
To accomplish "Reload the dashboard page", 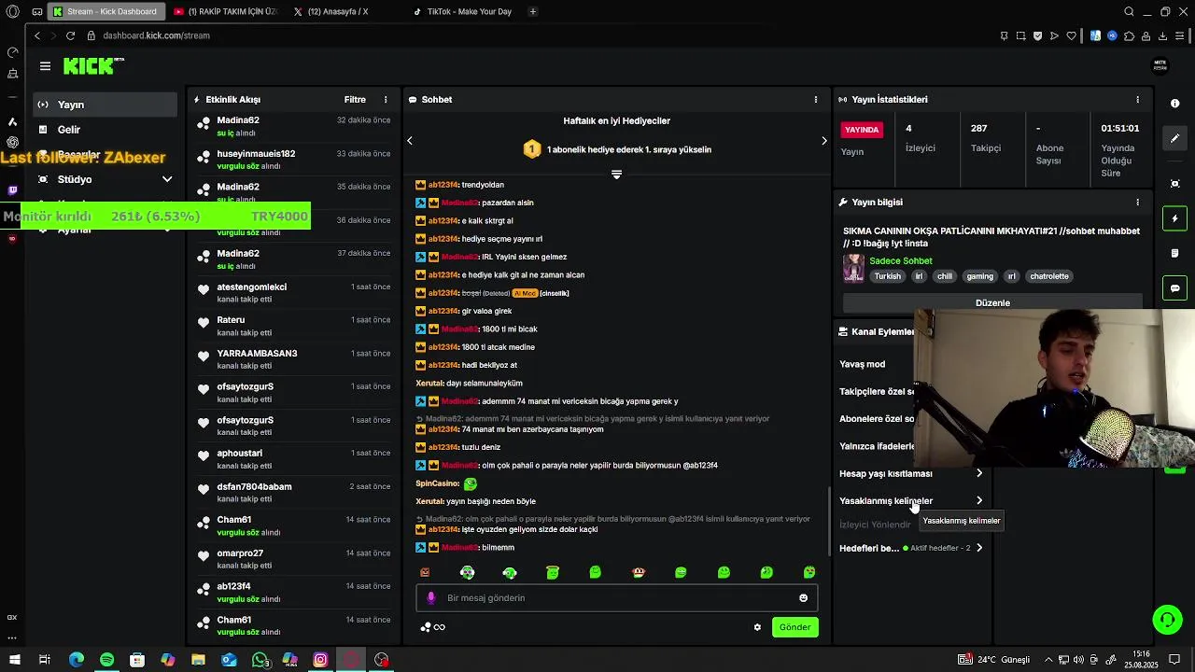I will (70, 35).
